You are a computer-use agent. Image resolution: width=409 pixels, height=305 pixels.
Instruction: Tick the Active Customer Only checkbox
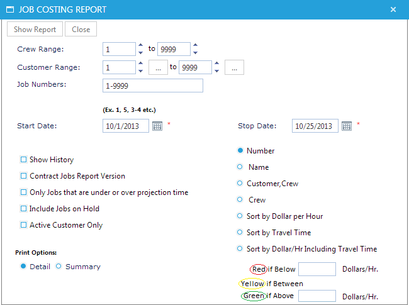(24, 225)
